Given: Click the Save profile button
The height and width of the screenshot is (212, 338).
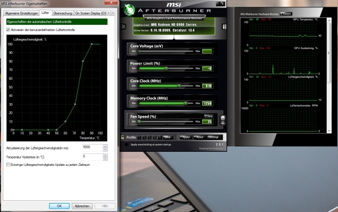Looking at the screenshot, I should click(x=168, y=137).
